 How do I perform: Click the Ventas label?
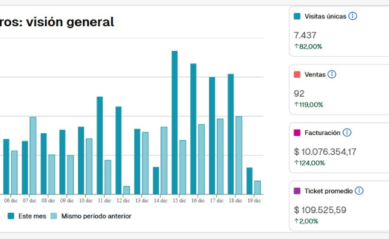315,75
